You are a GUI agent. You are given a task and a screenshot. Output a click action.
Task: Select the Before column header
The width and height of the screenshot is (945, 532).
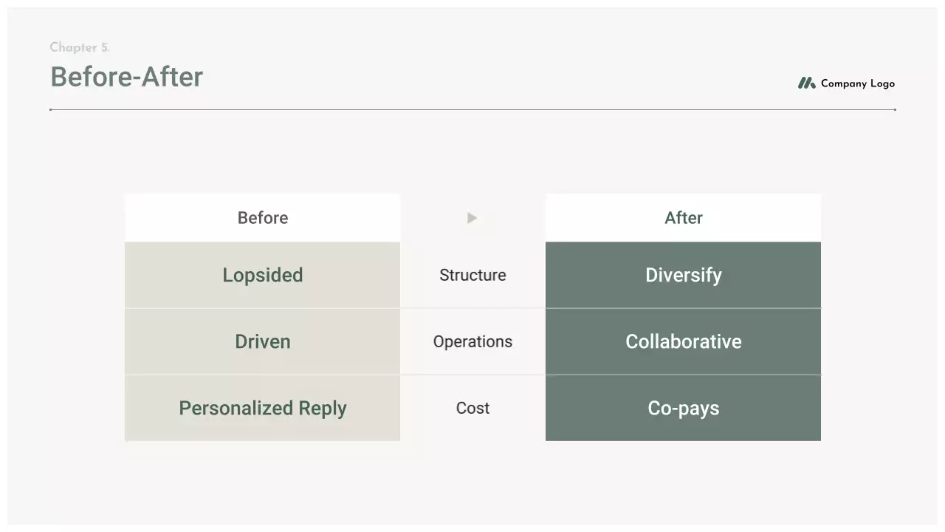(x=263, y=218)
